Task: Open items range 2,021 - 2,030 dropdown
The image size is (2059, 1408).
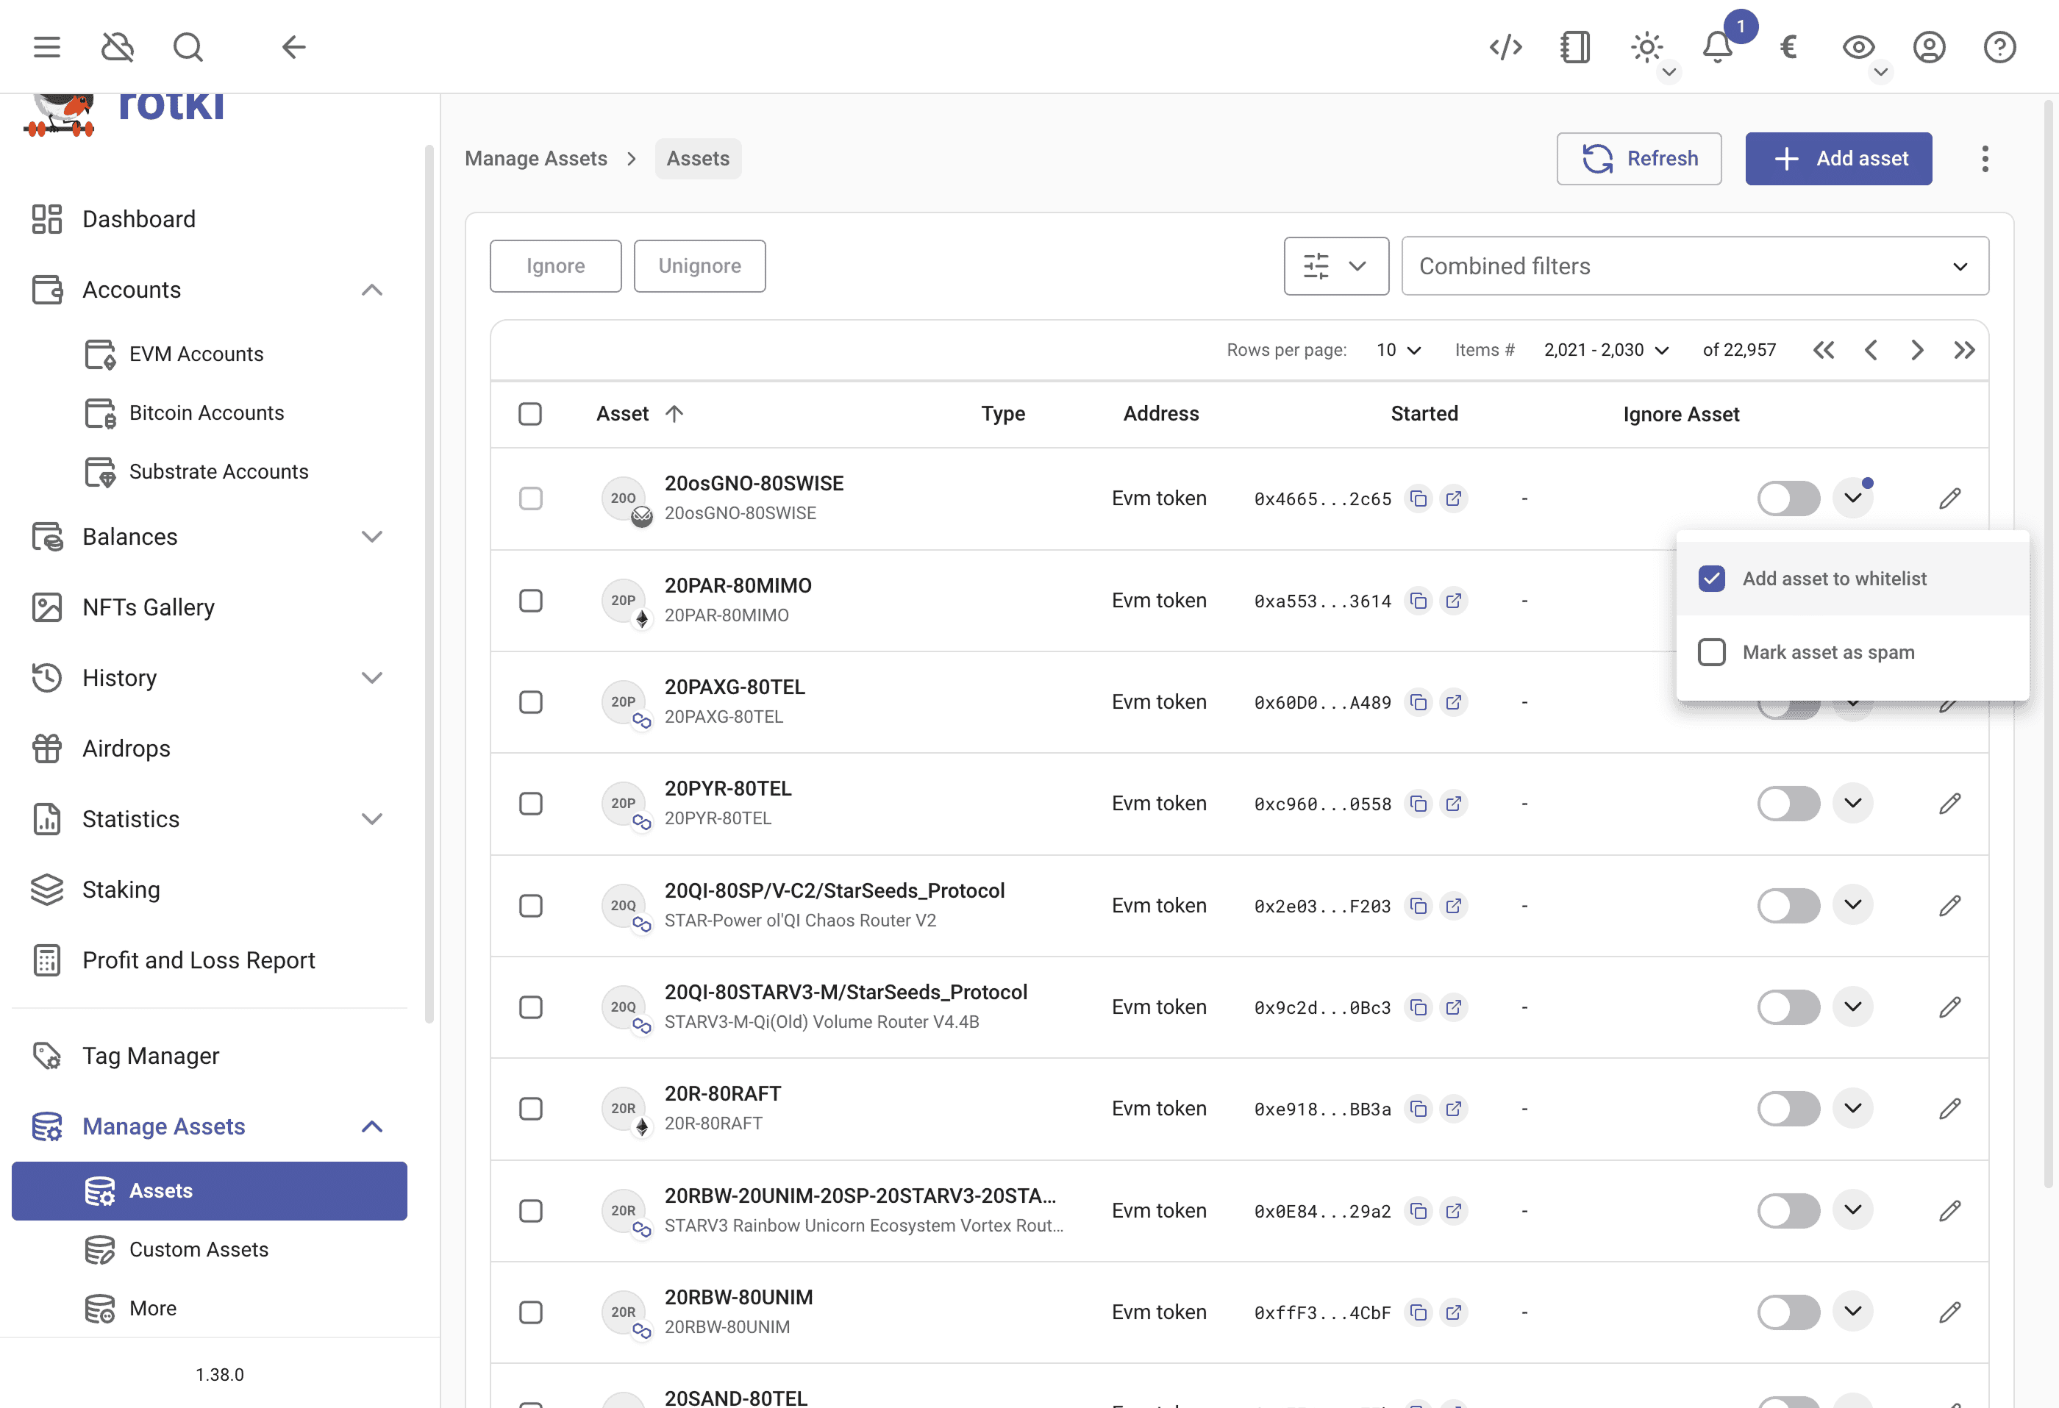Action: click(x=1606, y=350)
